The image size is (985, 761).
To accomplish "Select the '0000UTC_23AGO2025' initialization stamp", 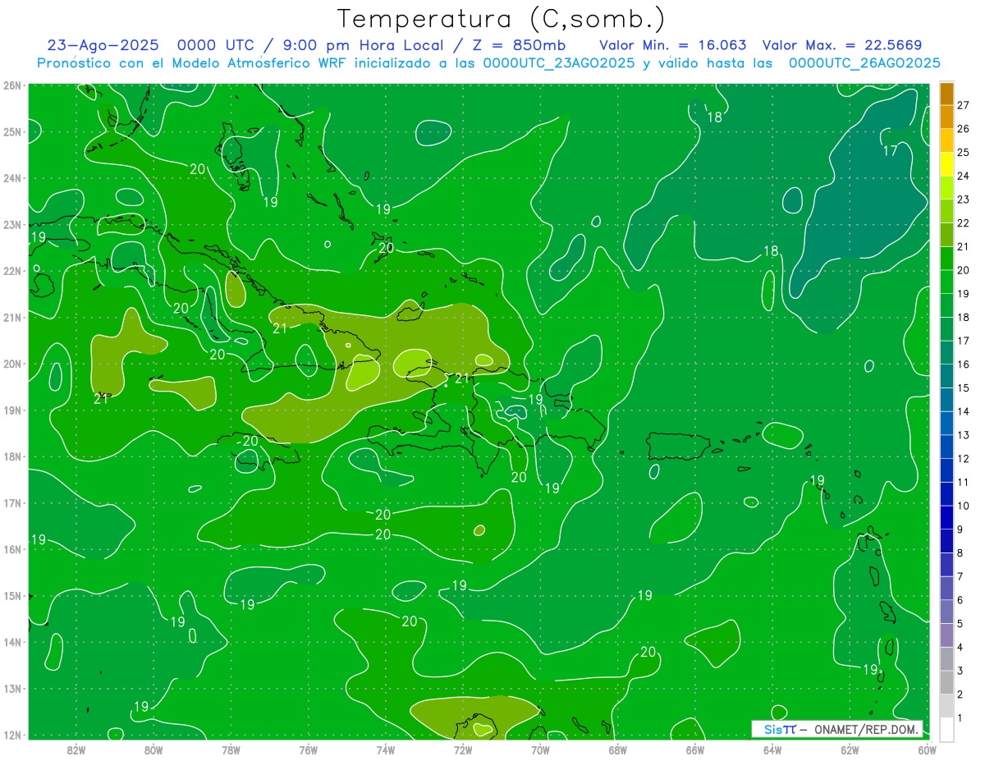I will coord(559,63).
